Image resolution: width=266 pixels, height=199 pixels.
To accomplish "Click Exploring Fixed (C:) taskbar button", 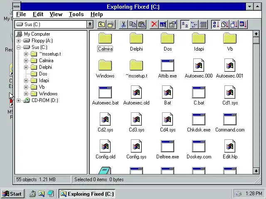I will 87,194.
